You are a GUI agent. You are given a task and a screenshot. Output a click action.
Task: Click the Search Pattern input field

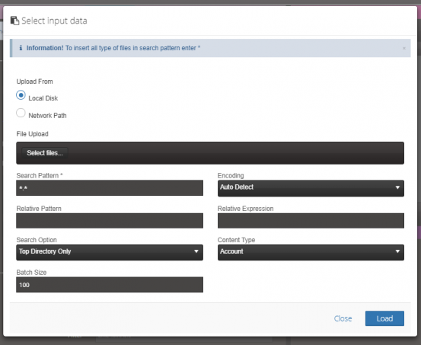coord(110,188)
